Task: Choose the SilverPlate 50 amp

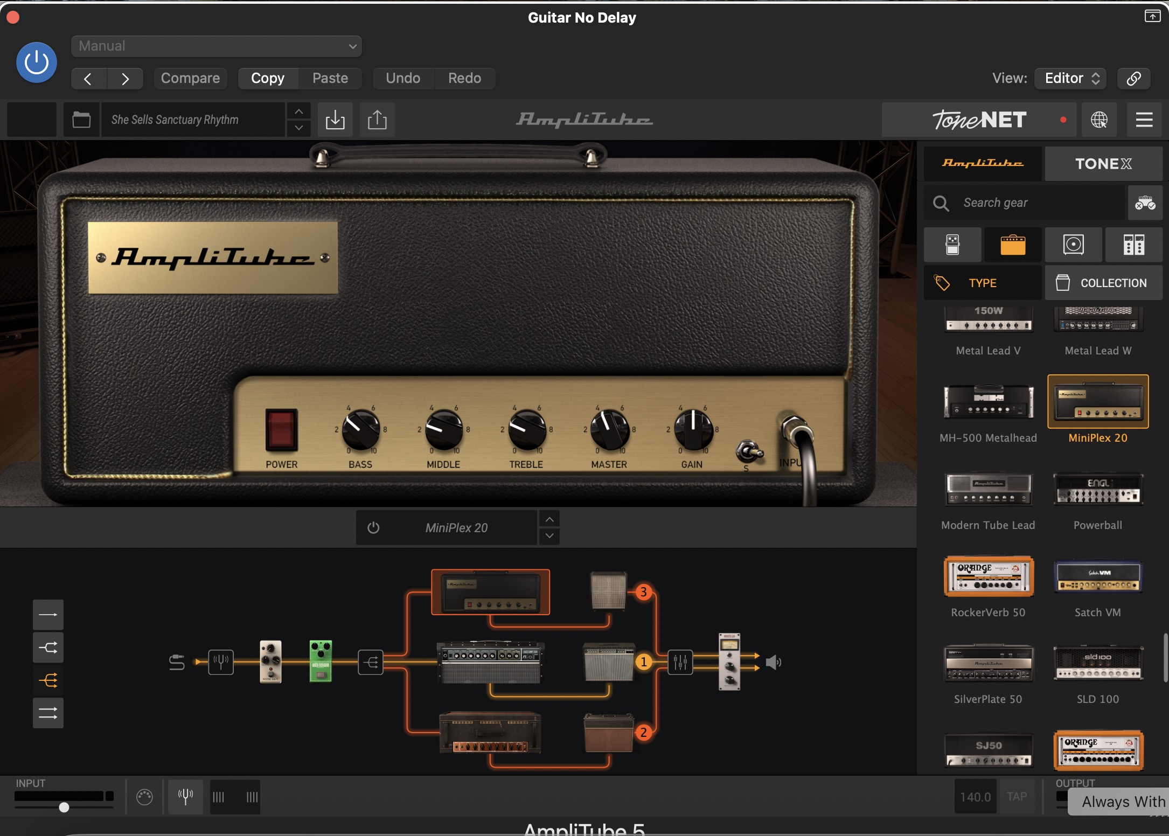Action: (x=988, y=674)
